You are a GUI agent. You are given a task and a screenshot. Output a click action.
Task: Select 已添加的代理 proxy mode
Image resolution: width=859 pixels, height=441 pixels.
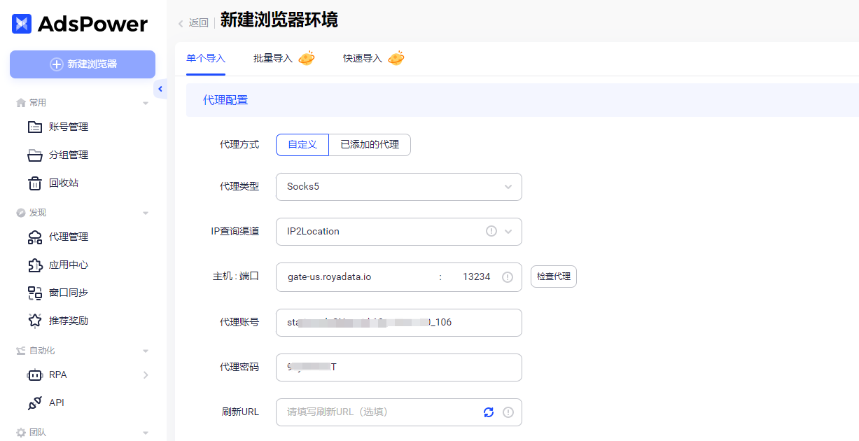click(370, 145)
